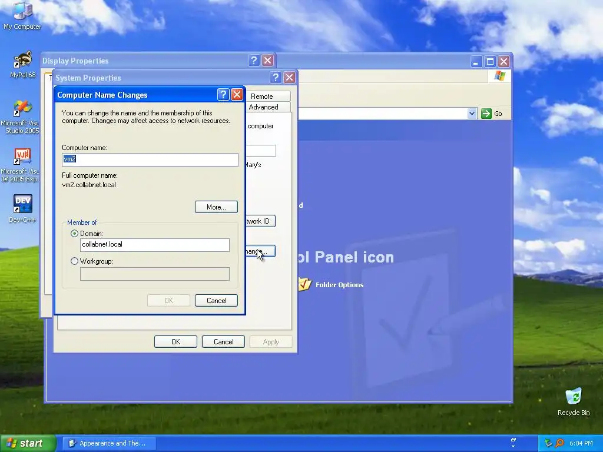Select the Appearance and Themes taskbar button

coord(109,443)
